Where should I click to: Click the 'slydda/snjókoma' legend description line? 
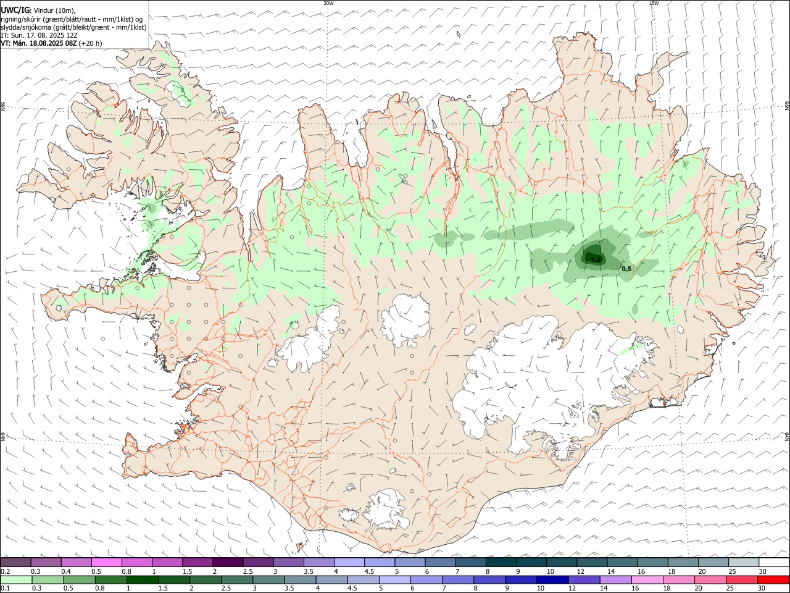click(x=73, y=27)
